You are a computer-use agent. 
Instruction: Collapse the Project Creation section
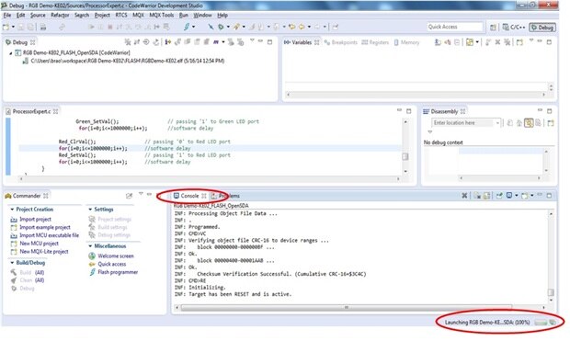(12, 210)
